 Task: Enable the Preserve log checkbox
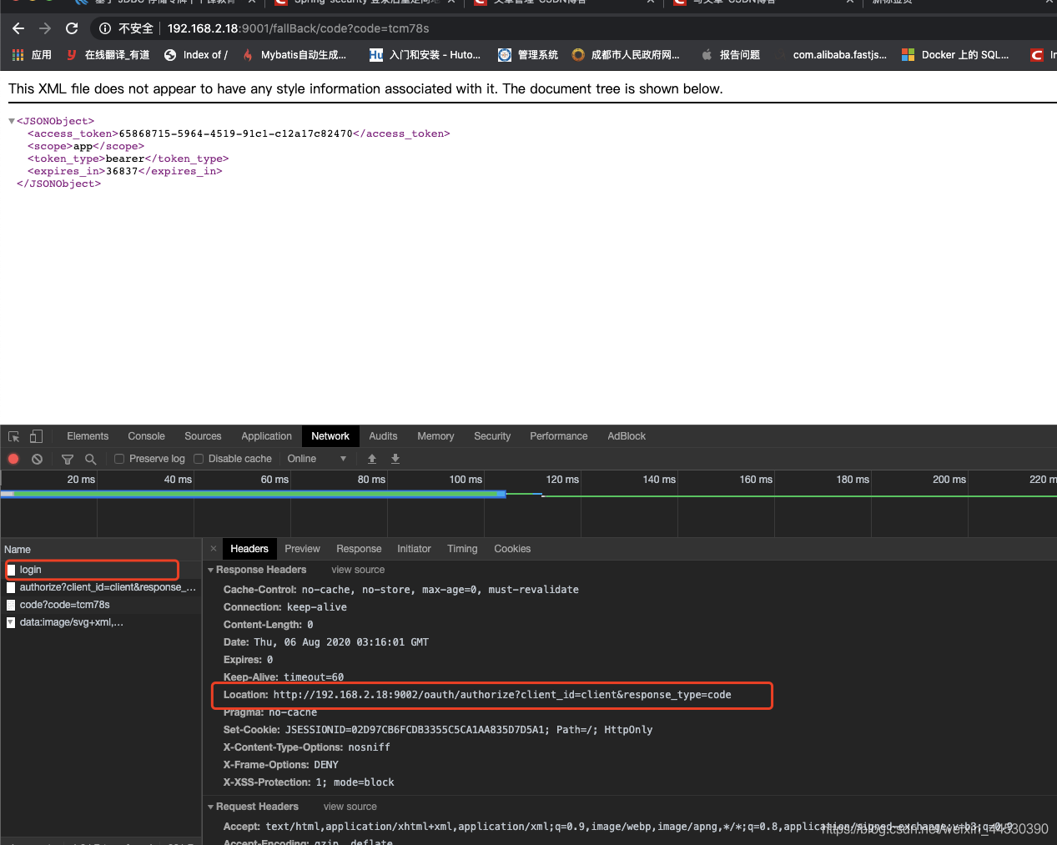119,459
